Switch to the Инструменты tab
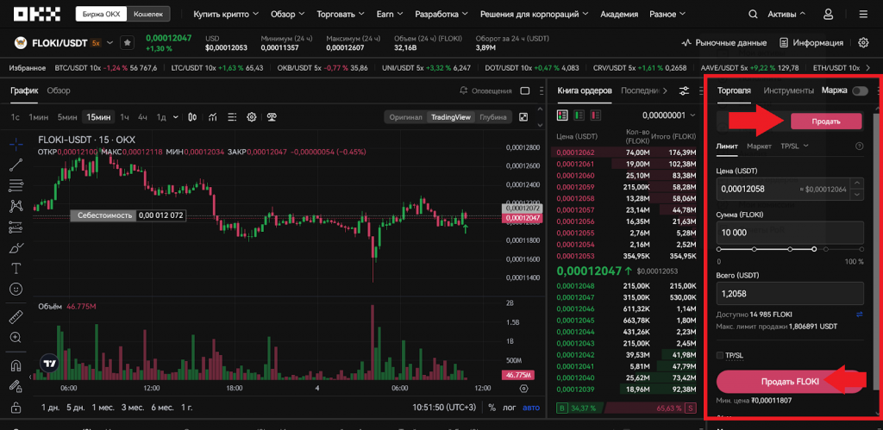Screen dimensions: 883x430 tap(788, 90)
